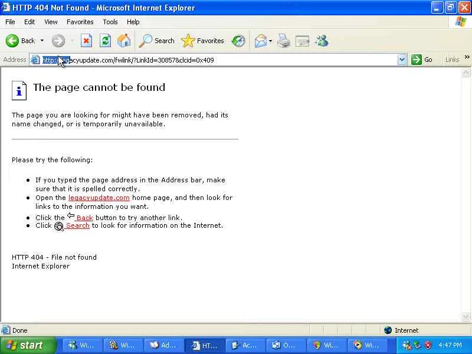Switch to the 'Ac...' taskbar button

[245, 346]
